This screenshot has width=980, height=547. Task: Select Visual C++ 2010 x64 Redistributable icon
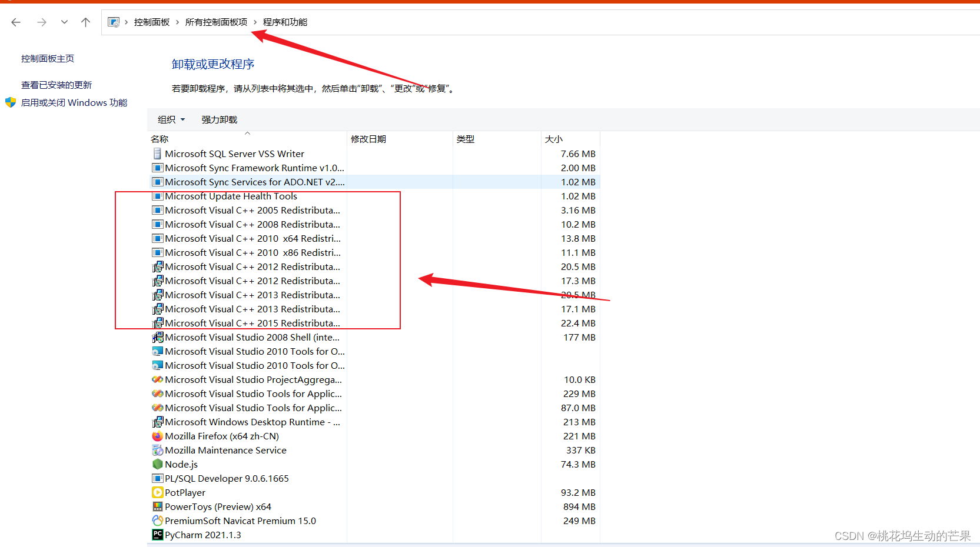click(x=157, y=238)
